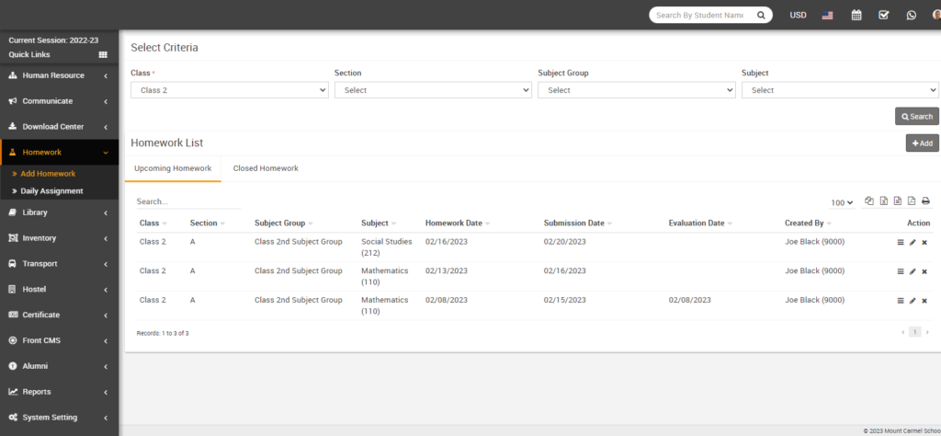Open Daily Assignment in sidebar
The image size is (941, 436).
click(51, 191)
